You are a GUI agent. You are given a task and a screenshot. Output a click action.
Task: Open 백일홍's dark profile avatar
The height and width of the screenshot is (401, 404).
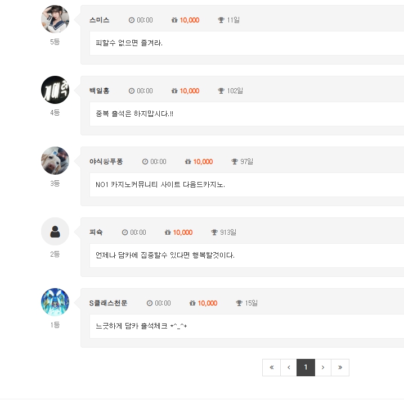[55, 90]
